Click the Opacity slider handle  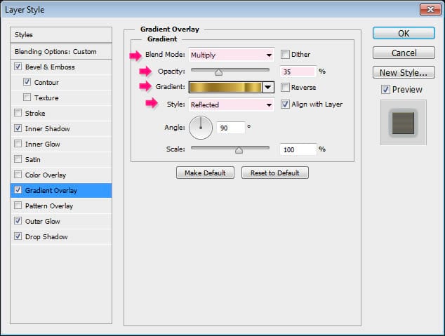[218, 72]
